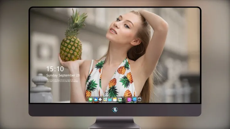Click the Sunday September 28 date text
The height and width of the screenshot is (129, 230).
point(63,75)
